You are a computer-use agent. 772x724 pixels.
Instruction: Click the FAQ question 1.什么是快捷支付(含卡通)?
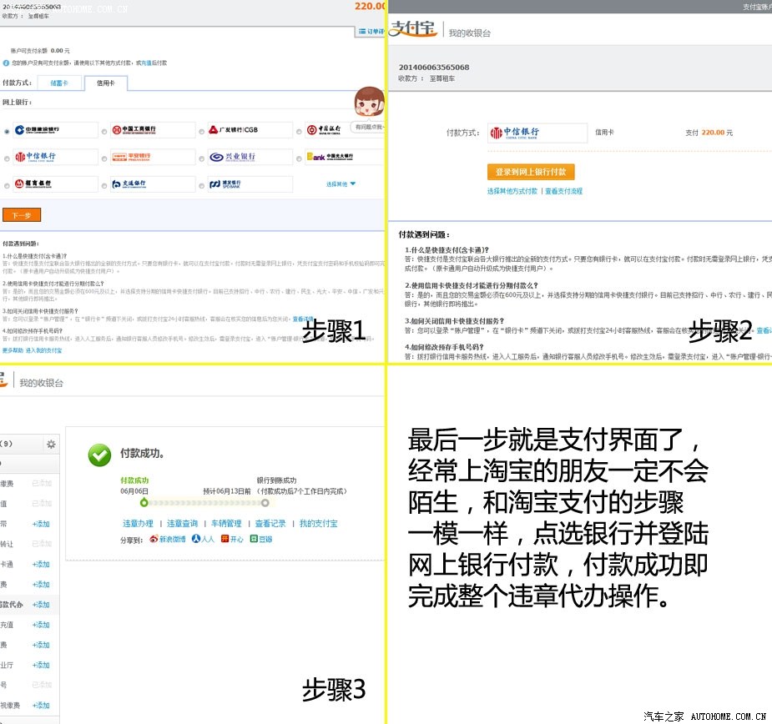447,250
